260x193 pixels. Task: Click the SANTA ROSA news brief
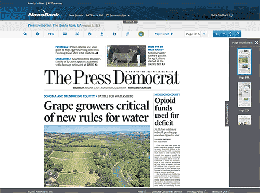click(78, 62)
